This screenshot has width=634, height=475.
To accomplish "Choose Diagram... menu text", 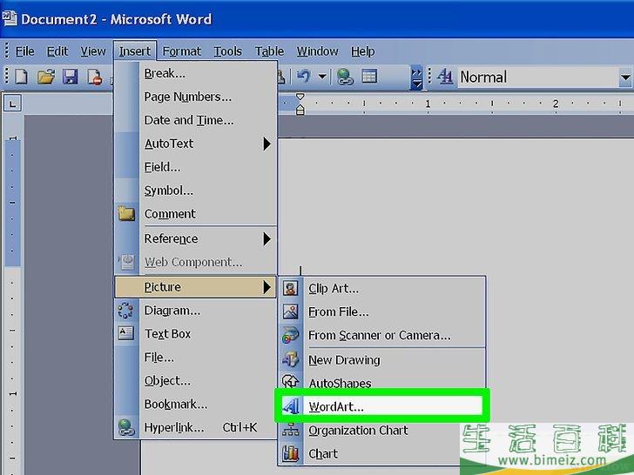I will click(x=172, y=311).
